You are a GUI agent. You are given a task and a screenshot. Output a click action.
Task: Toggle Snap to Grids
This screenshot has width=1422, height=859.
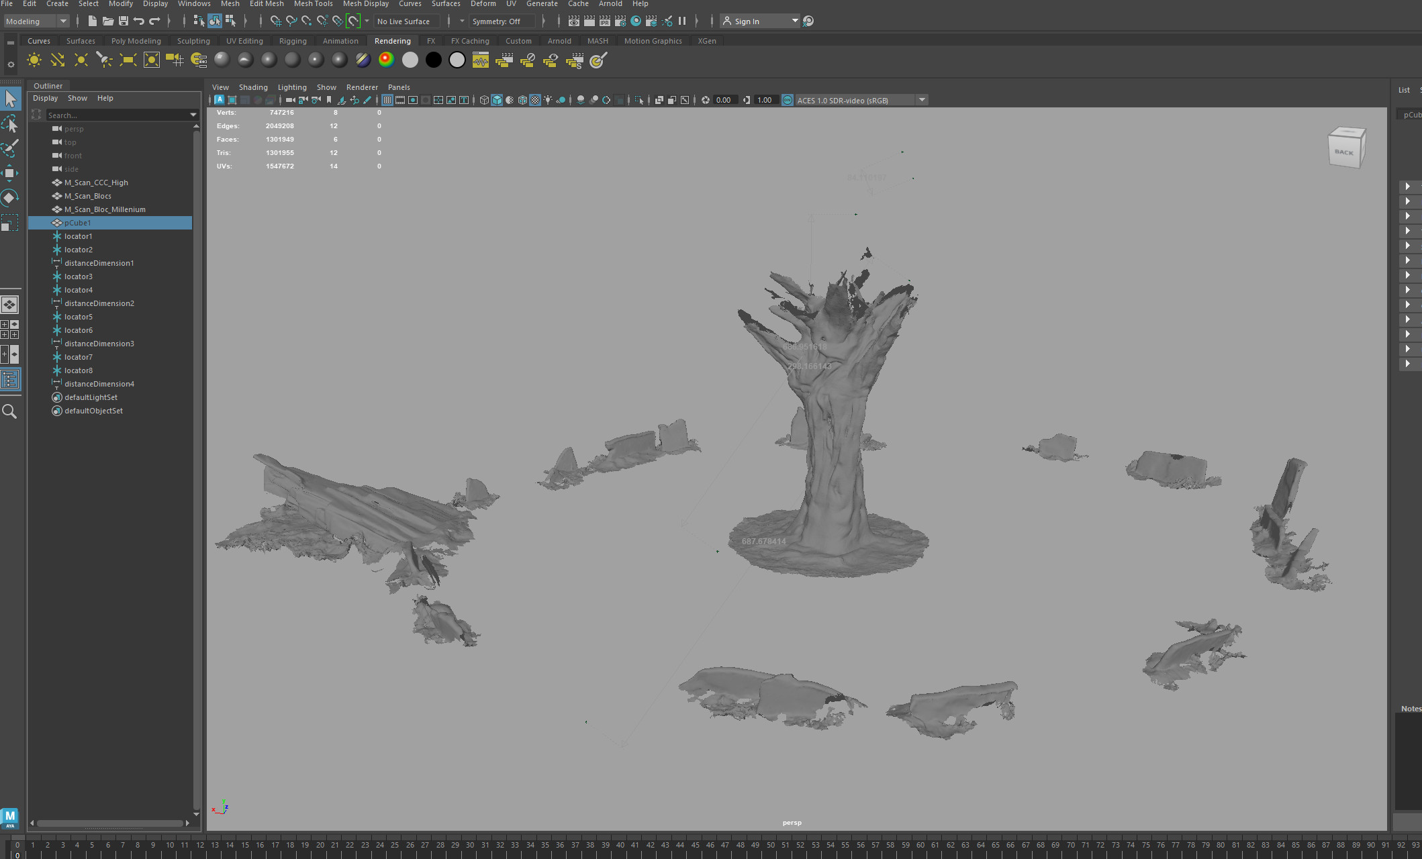(x=276, y=21)
